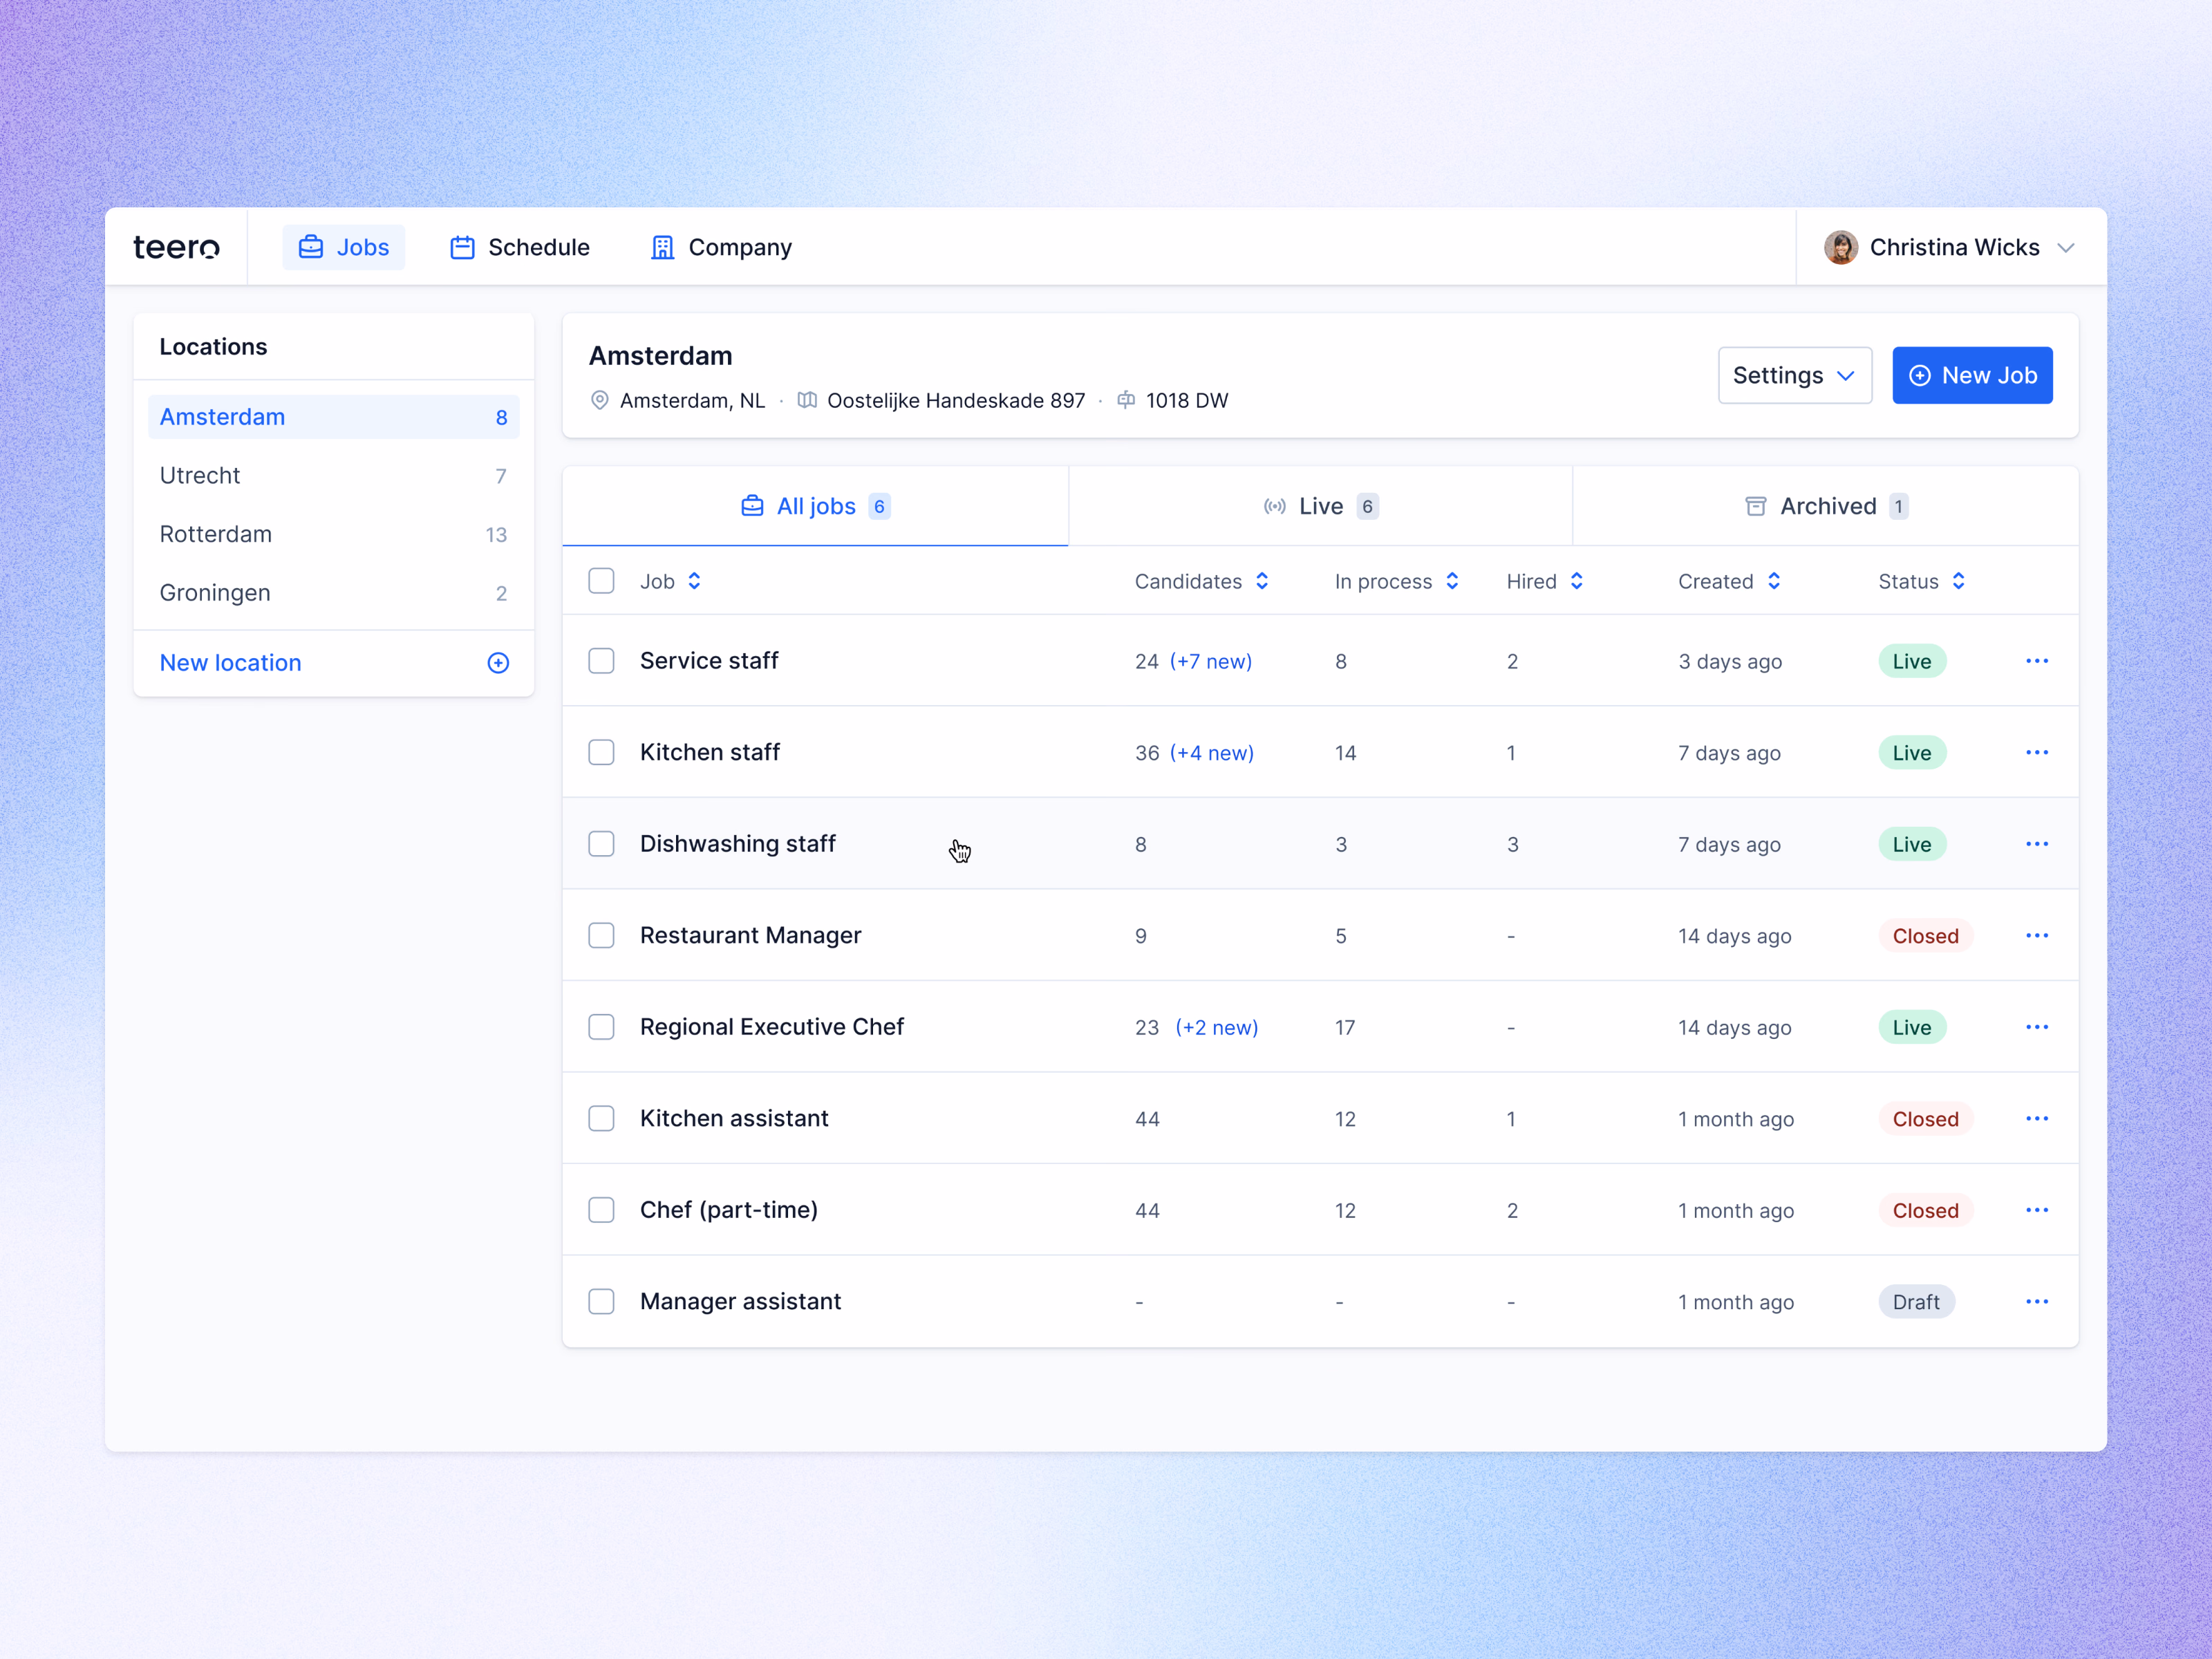Switch to the All jobs tab
Viewport: 2212px width, 1659px height.
click(815, 506)
